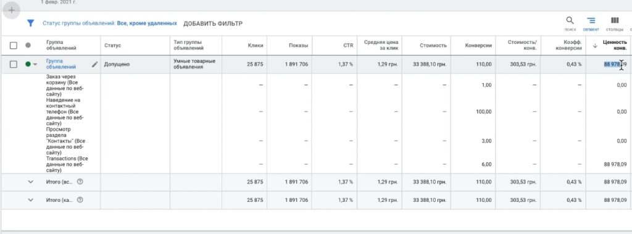Edit ad group name with pencil icon
Image resolution: width=632 pixels, height=234 pixels.
94,64
